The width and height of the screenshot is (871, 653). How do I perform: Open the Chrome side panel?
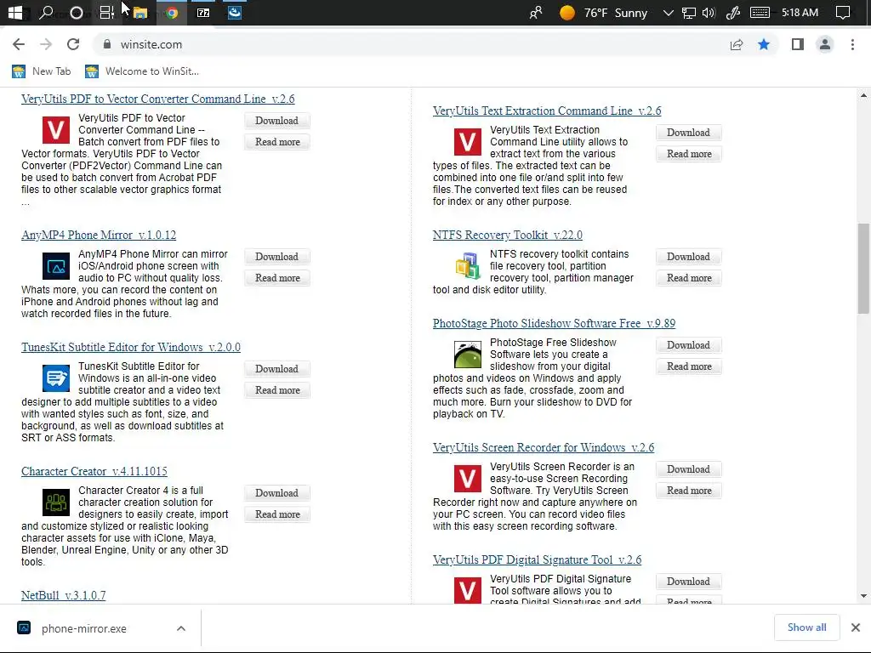click(x=798, y=44)
